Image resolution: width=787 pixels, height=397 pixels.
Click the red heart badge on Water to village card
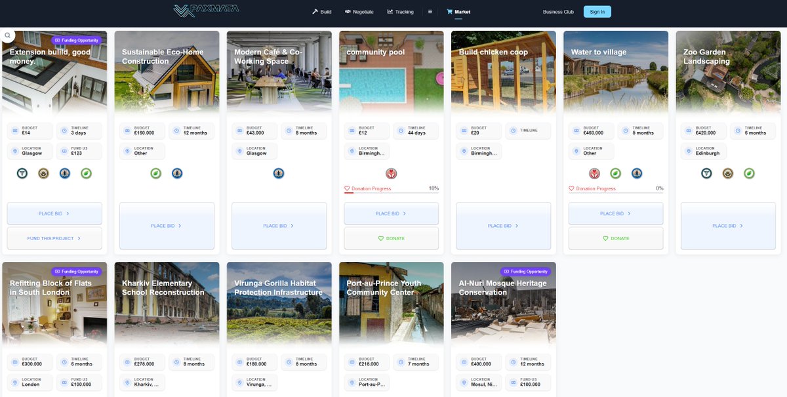594,173
